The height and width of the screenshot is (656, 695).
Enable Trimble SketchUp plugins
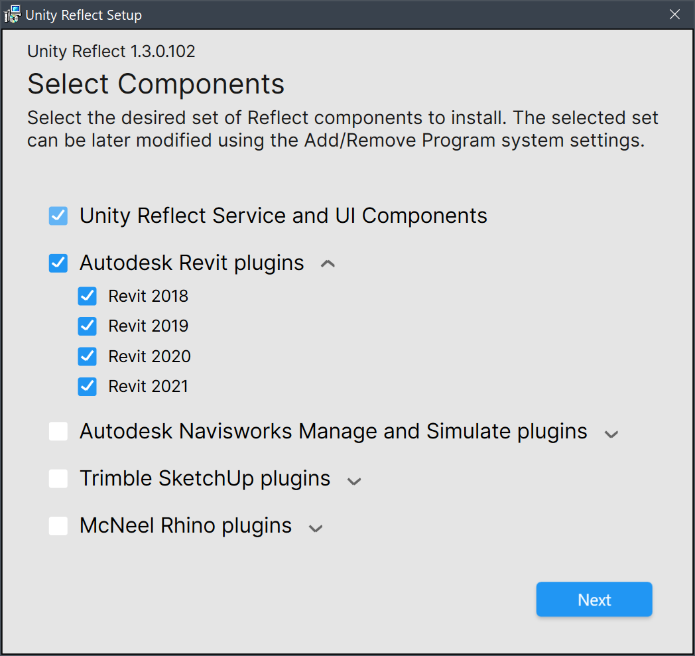click(x=58, y=478)
